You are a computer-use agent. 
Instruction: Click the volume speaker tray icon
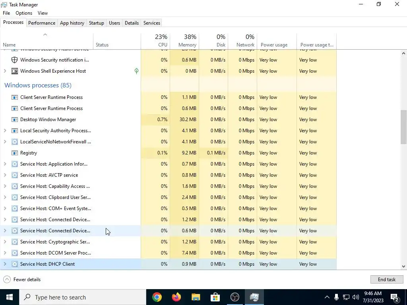pyautogui.click(x=356, y=297)
